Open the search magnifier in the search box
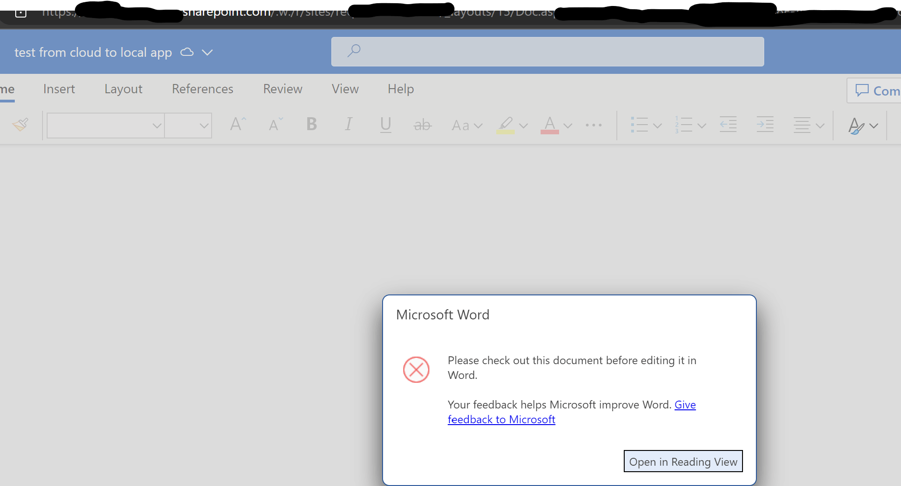The height and width of the screenshot is (486, 901). pos(354,51)
